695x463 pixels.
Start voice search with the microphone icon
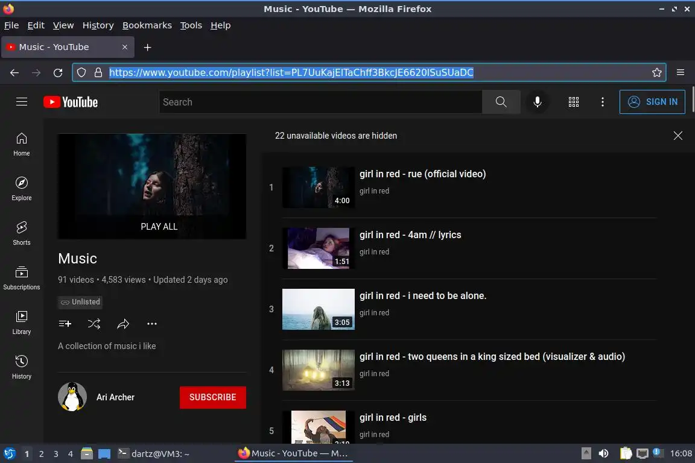point(537,102)
